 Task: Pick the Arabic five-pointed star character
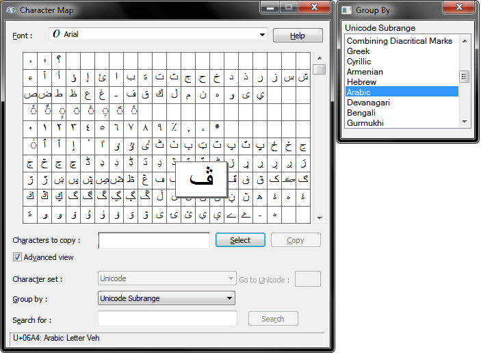tap(217, 129)
